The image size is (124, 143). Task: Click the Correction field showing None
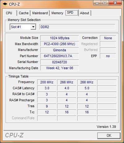click(x=108, y=38)
